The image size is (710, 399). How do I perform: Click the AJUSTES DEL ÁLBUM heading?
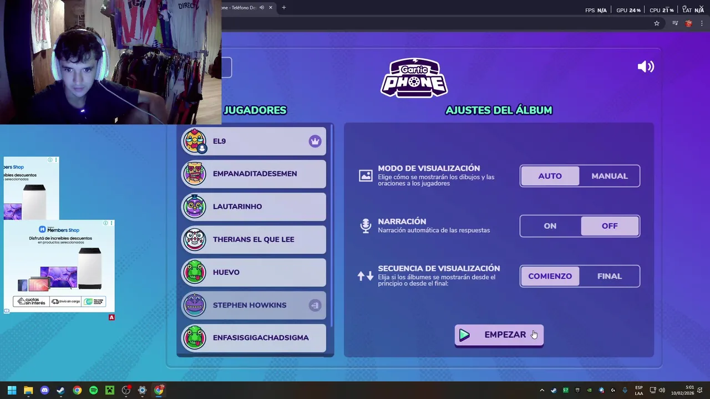click(499, 110)
